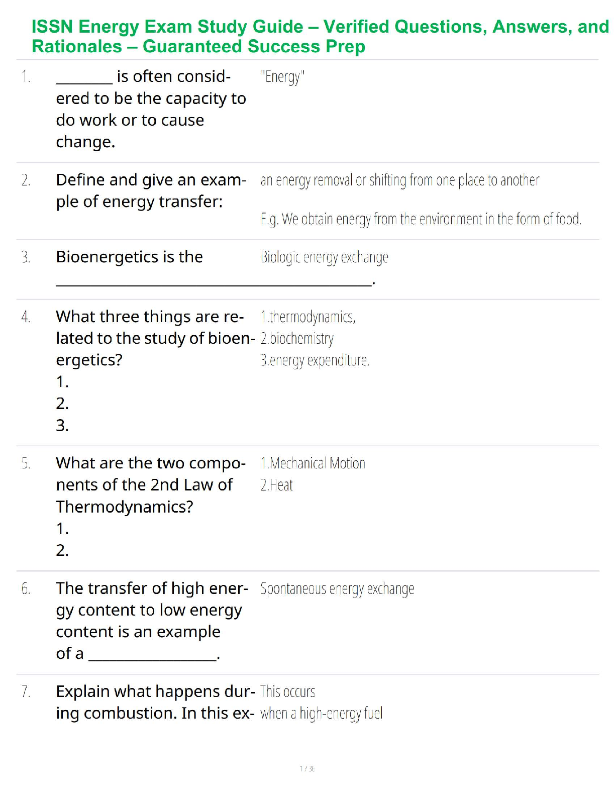This screenshot has height=796, width=615.
Task: Click the long blank line under Bioenergetics
Action: (x=214, y=284)
